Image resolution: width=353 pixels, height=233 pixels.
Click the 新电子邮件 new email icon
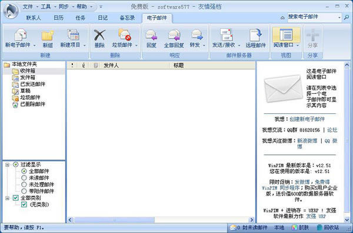21,35
